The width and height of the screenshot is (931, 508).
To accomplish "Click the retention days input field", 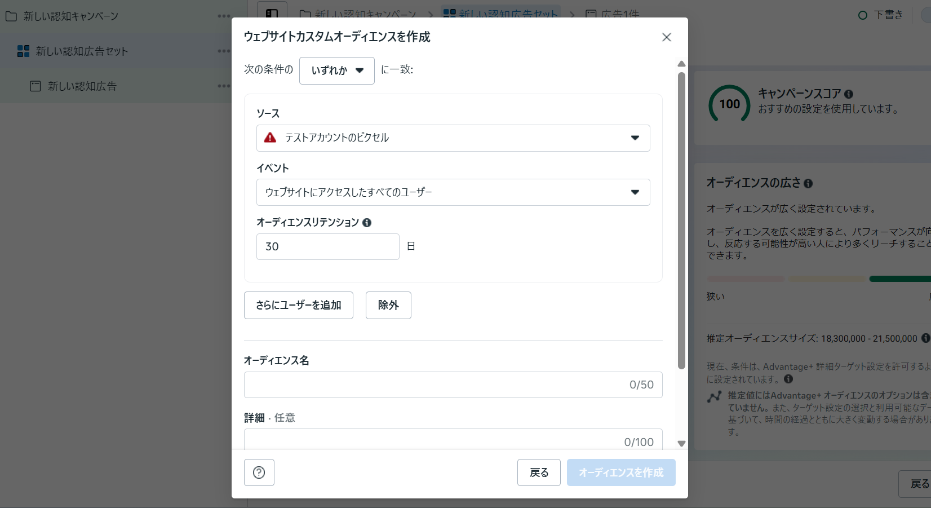I will coord(327,246).
